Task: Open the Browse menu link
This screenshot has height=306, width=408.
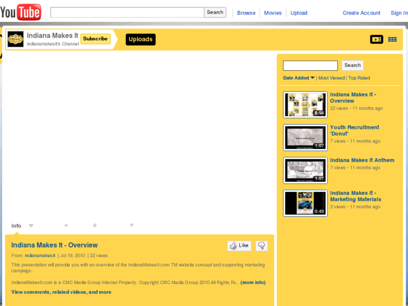Action: [x=246, y=13]
